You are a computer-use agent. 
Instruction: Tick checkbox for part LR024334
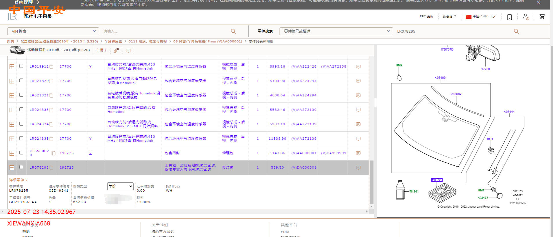coord(21,124)
